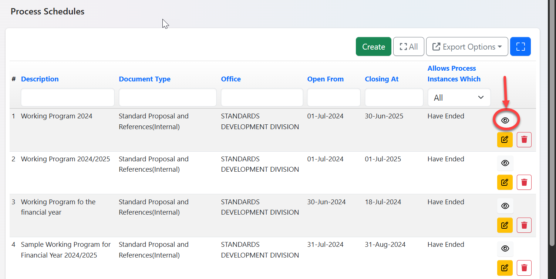The image size is (556, 279).
Task: Delete Working Program fo the financial year
Action: 524,225
